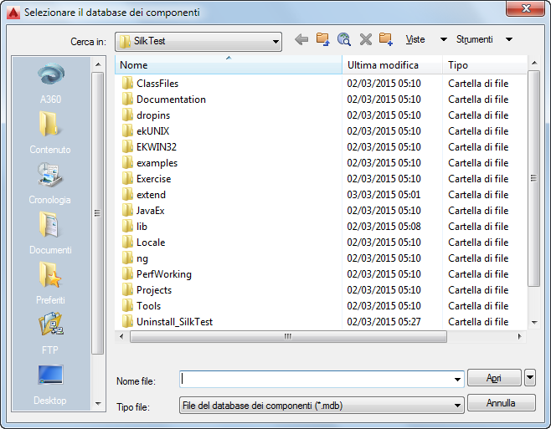Image resolution: width=551 pixels, height=429 pixels.
Task: Open the Strumenti dropdown arrow
Action: [509, 39]
